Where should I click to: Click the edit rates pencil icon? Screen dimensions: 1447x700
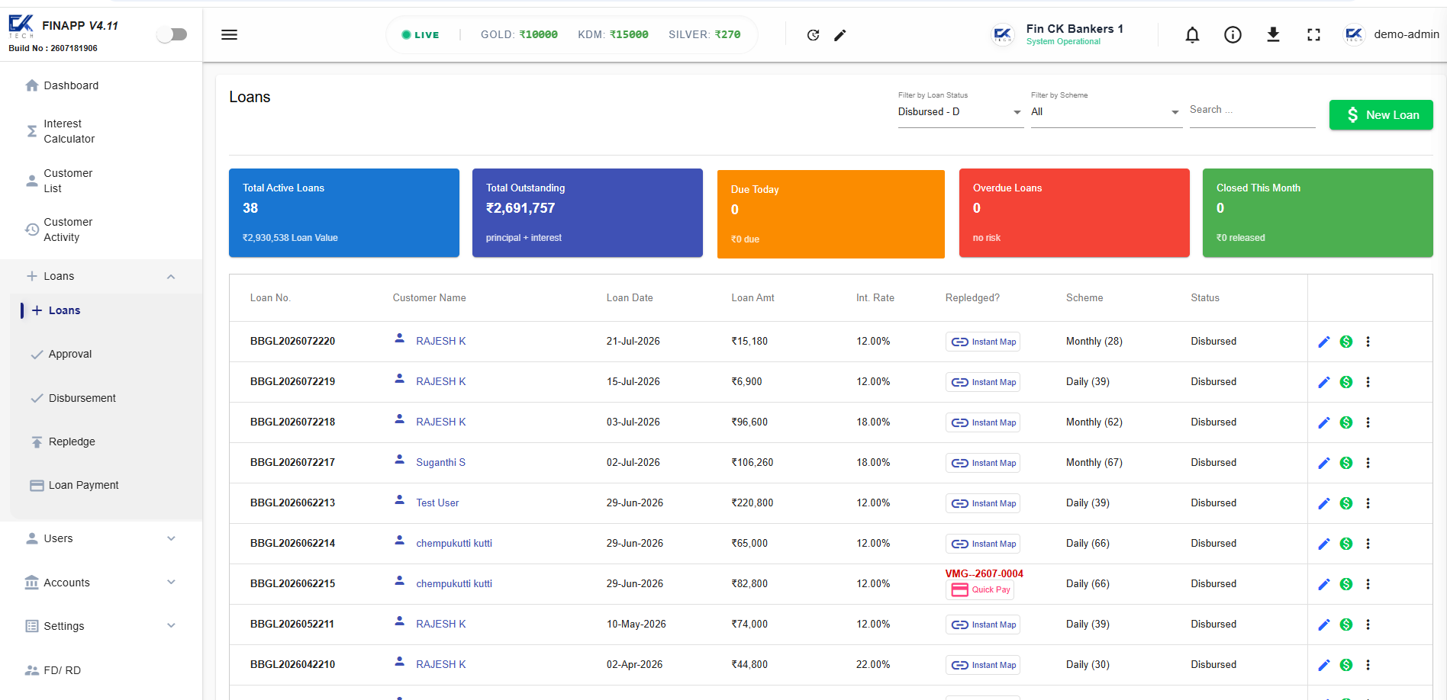coord(840,35)
